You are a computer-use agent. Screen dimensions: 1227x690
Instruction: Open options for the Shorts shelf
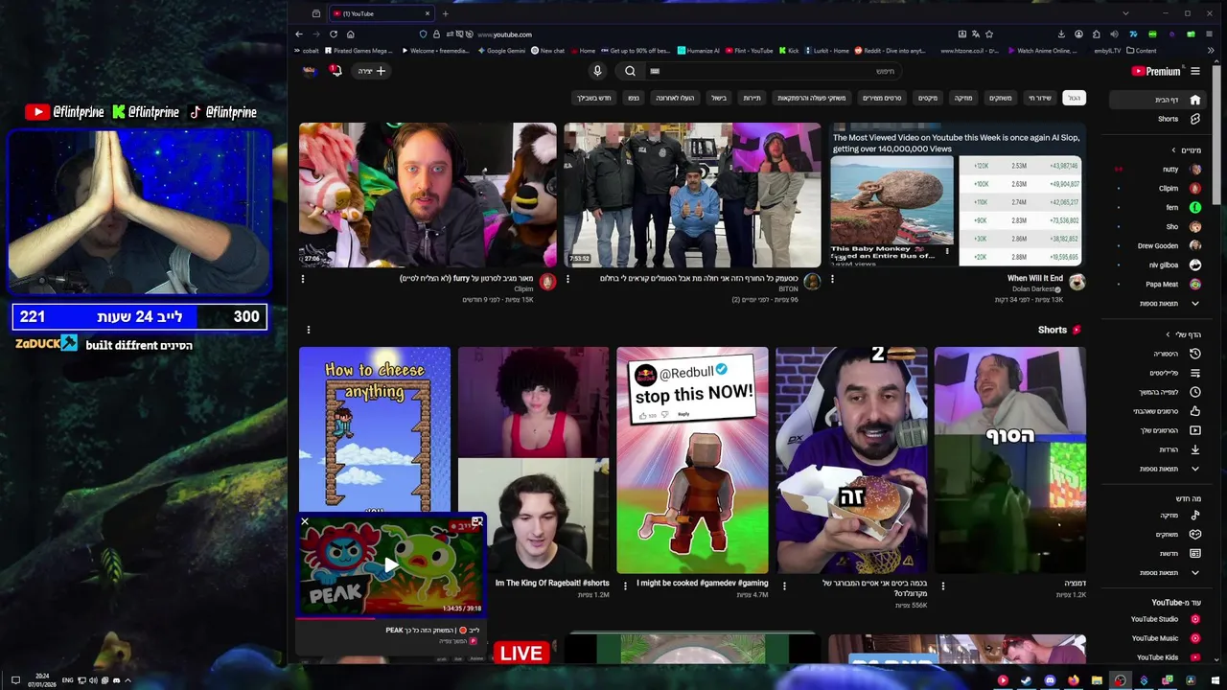[308, 330]
